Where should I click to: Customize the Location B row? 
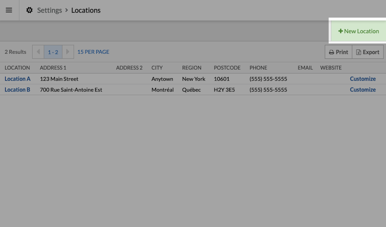click(363, 90)
